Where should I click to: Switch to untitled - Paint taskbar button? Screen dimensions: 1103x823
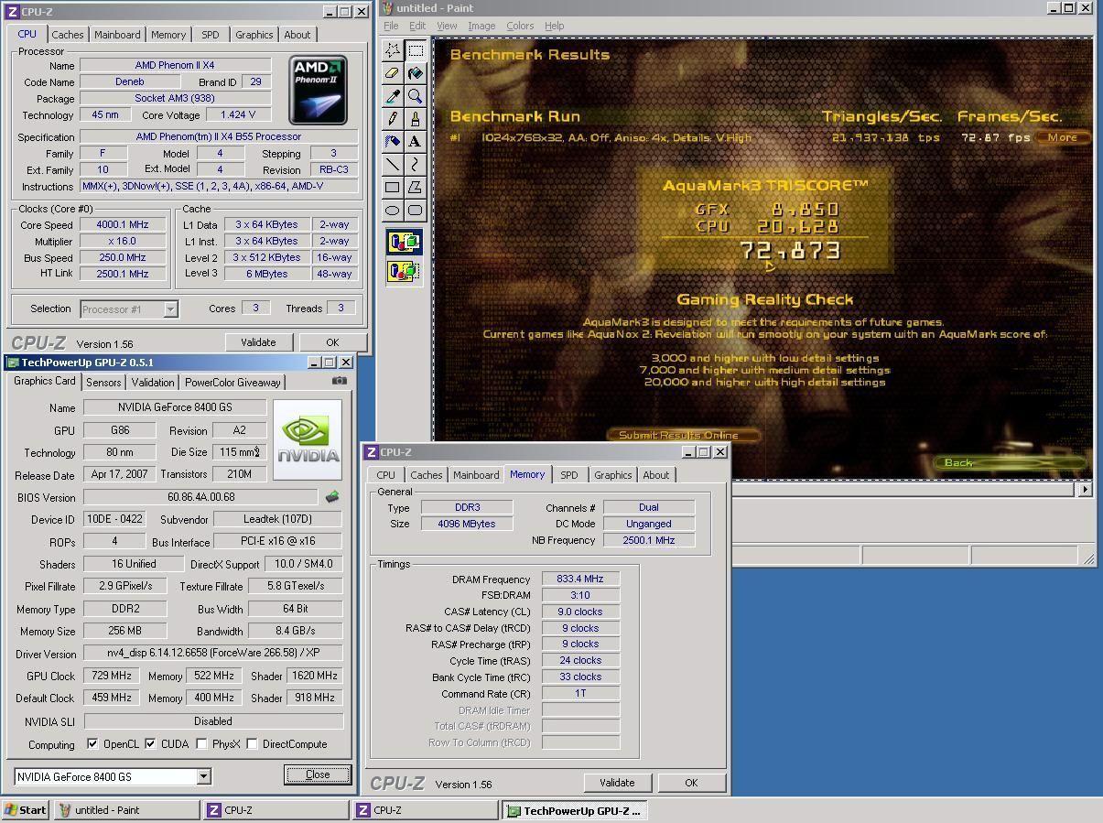tap(126, 810)
